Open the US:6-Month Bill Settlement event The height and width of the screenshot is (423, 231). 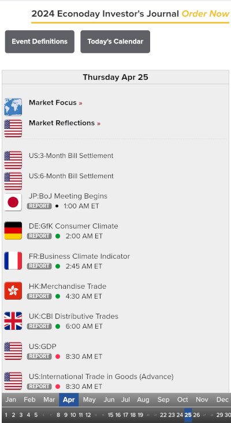(x=71, y=176)
